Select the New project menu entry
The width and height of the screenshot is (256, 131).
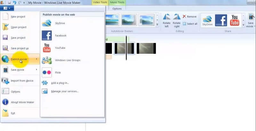(20, 17)
